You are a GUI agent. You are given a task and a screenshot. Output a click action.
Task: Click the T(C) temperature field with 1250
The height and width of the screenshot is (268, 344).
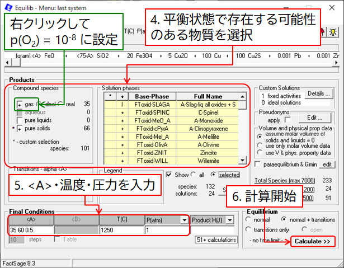coord(121,230)
